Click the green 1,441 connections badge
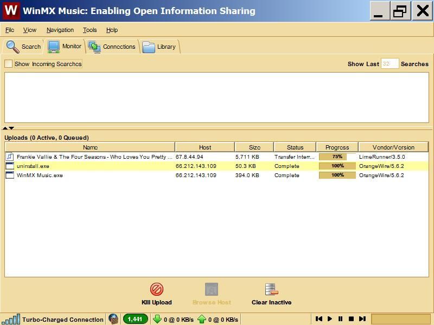Screen dimensions: 434x325 point(135,319)
